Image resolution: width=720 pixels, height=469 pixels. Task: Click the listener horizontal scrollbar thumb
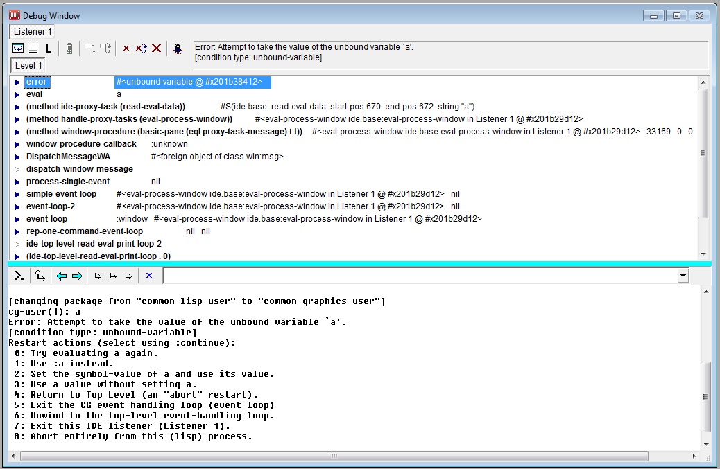pyautogui.click(x=334, y=456)
